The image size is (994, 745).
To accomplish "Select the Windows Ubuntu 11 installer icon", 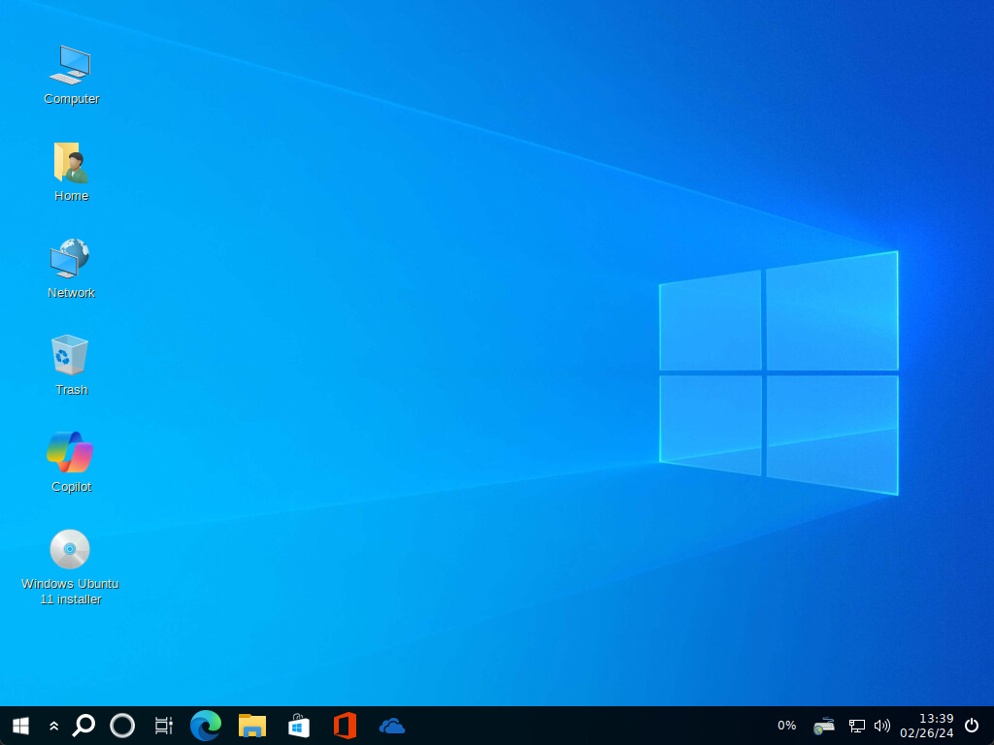I will pyautogui.click(x=70, y=550).
